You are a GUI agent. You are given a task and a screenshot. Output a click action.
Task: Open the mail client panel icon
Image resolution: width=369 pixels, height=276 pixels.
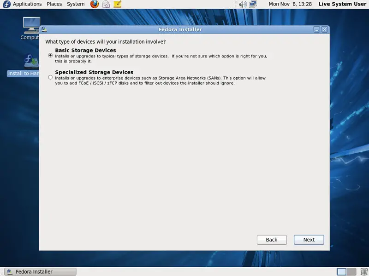106,4
